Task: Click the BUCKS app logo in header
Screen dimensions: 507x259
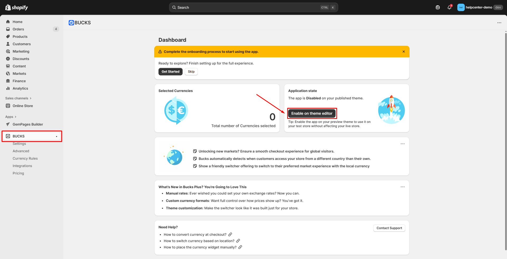Action: coord(71,23)
